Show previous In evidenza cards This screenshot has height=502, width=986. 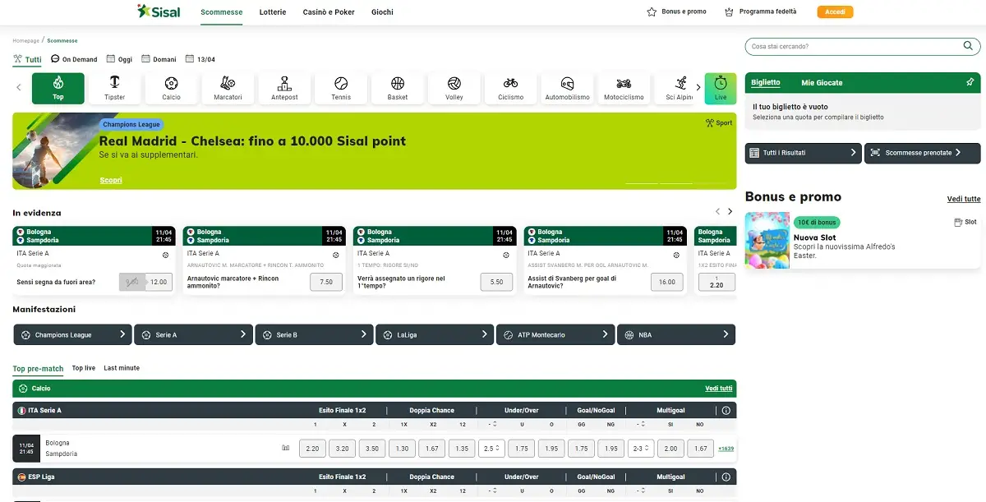(717, 212)
